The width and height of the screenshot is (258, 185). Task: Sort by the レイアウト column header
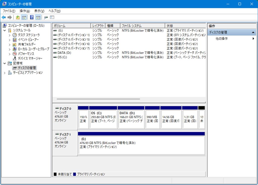[x=98, y=26]
